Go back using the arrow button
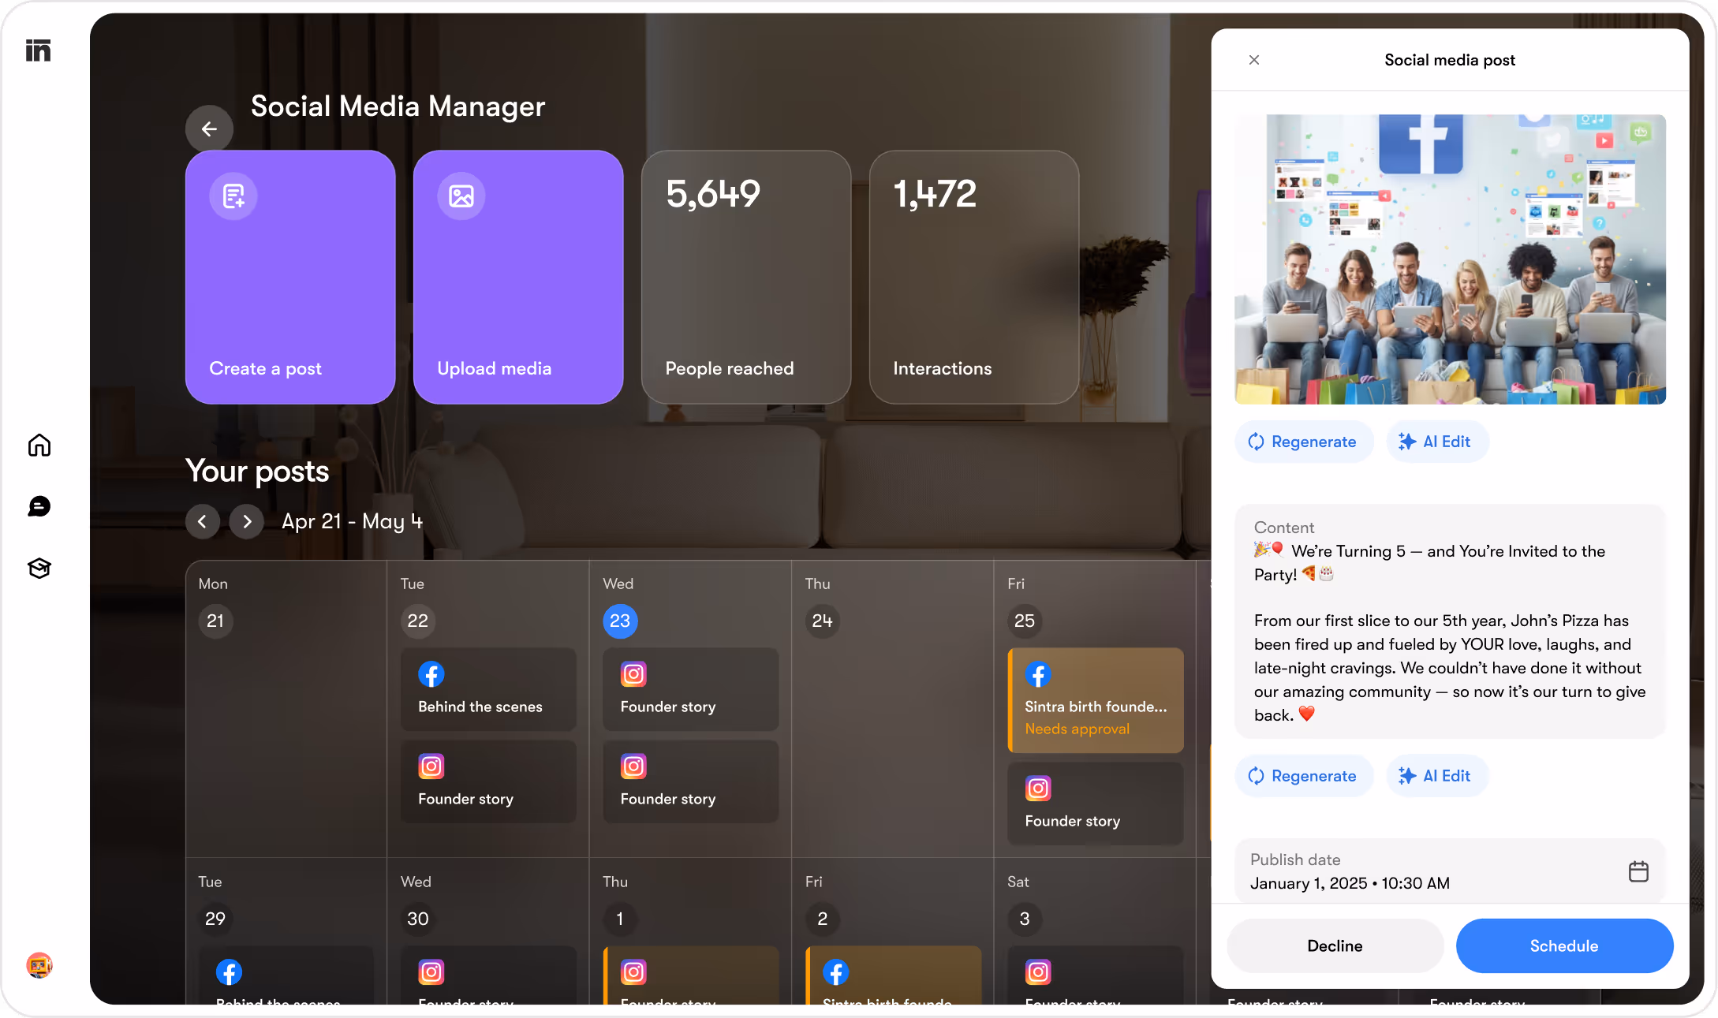Viewport: 1718px width, 1018px height. coord(209,129)
